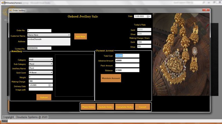The height and width of the screenshot is (124, 222).
Task: Expand the Customer Name dropdown
Action: [69, 35]
